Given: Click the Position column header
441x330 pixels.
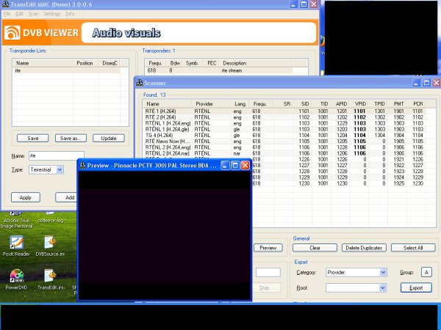Looking at the screenshot, I should click(85, 63).
